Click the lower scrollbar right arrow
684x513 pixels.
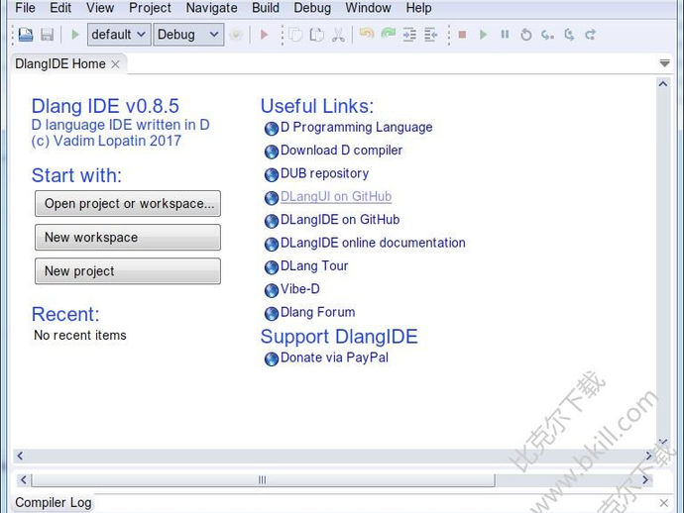[x=645, y=480]
